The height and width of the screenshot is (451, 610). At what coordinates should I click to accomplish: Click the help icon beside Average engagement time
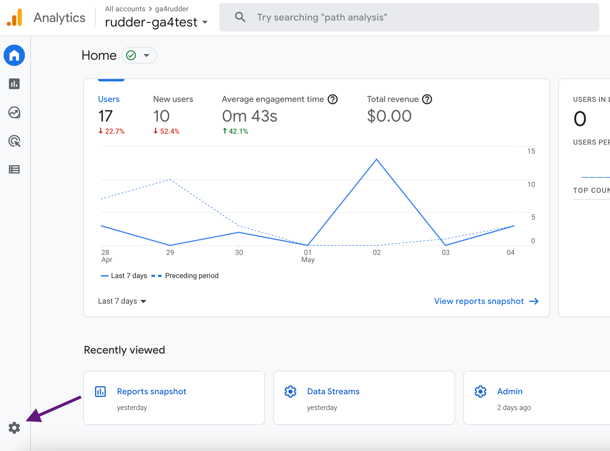pos(333,99)
